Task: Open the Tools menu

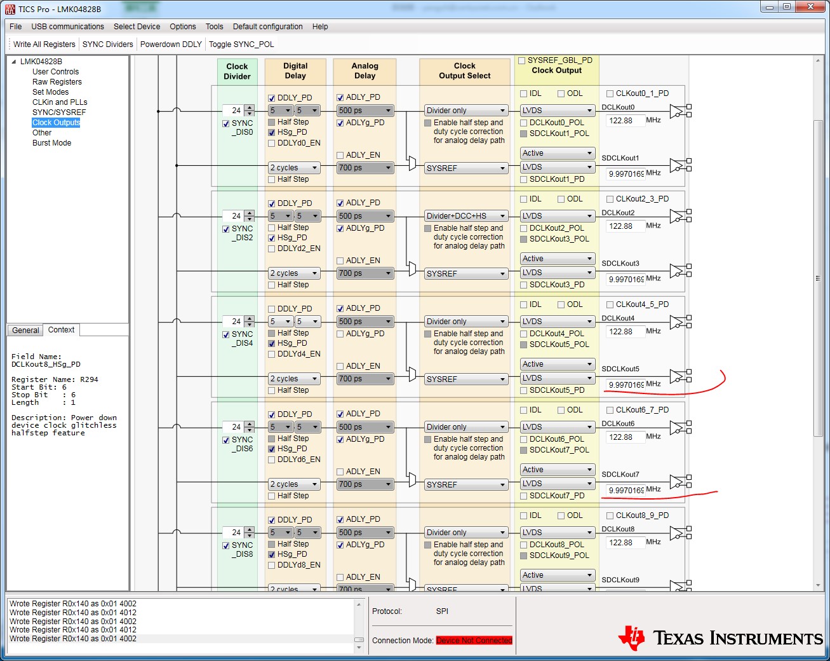Action: click(x=215, y=27)
